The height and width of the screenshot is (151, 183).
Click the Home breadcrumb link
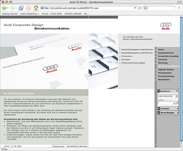point(126,39)
